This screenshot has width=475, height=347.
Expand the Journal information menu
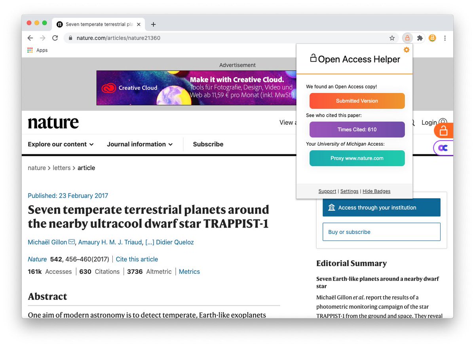click(x=140, y=144)
